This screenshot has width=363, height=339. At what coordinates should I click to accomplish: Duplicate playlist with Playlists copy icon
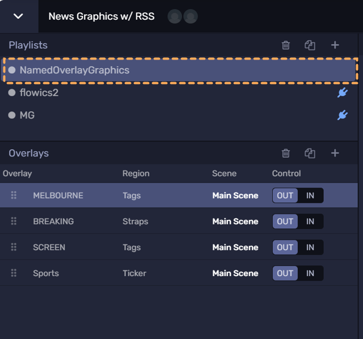pos(310,45)
